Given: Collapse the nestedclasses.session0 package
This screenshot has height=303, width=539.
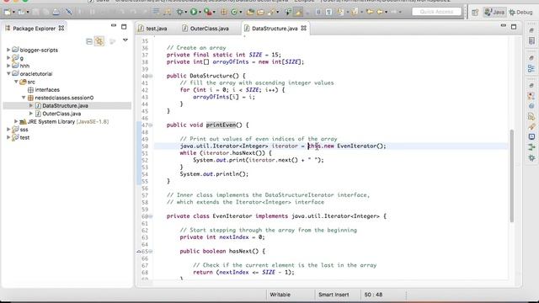Looking at the screenshot, I should pos(24,98).
